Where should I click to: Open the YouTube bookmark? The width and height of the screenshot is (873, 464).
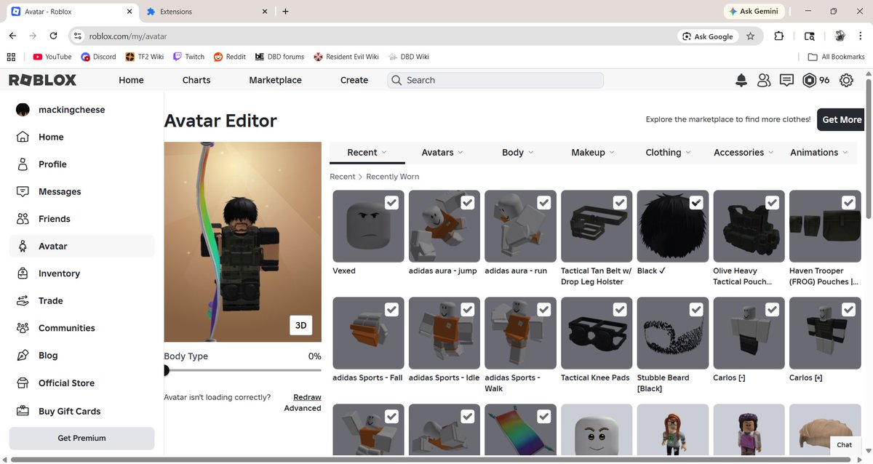point(52,57)
